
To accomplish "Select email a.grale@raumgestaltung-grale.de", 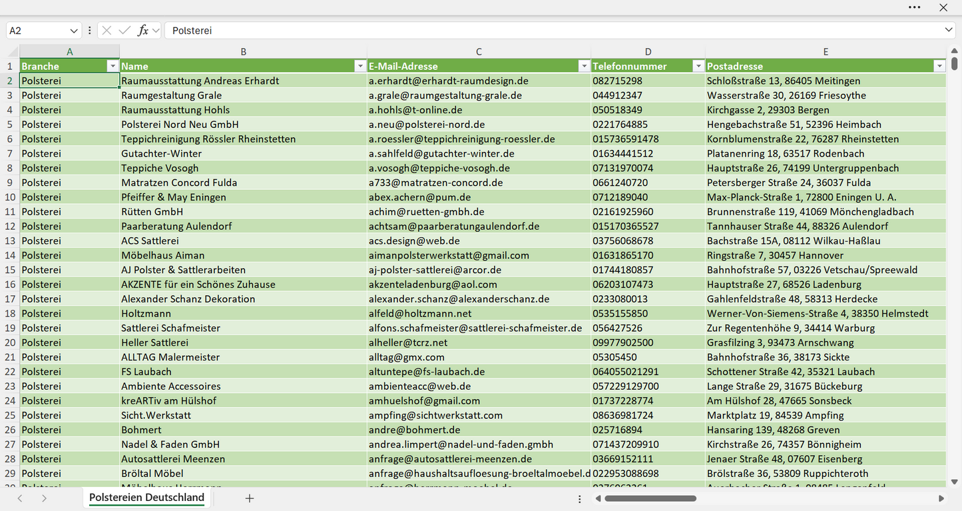I will (479, 95).
